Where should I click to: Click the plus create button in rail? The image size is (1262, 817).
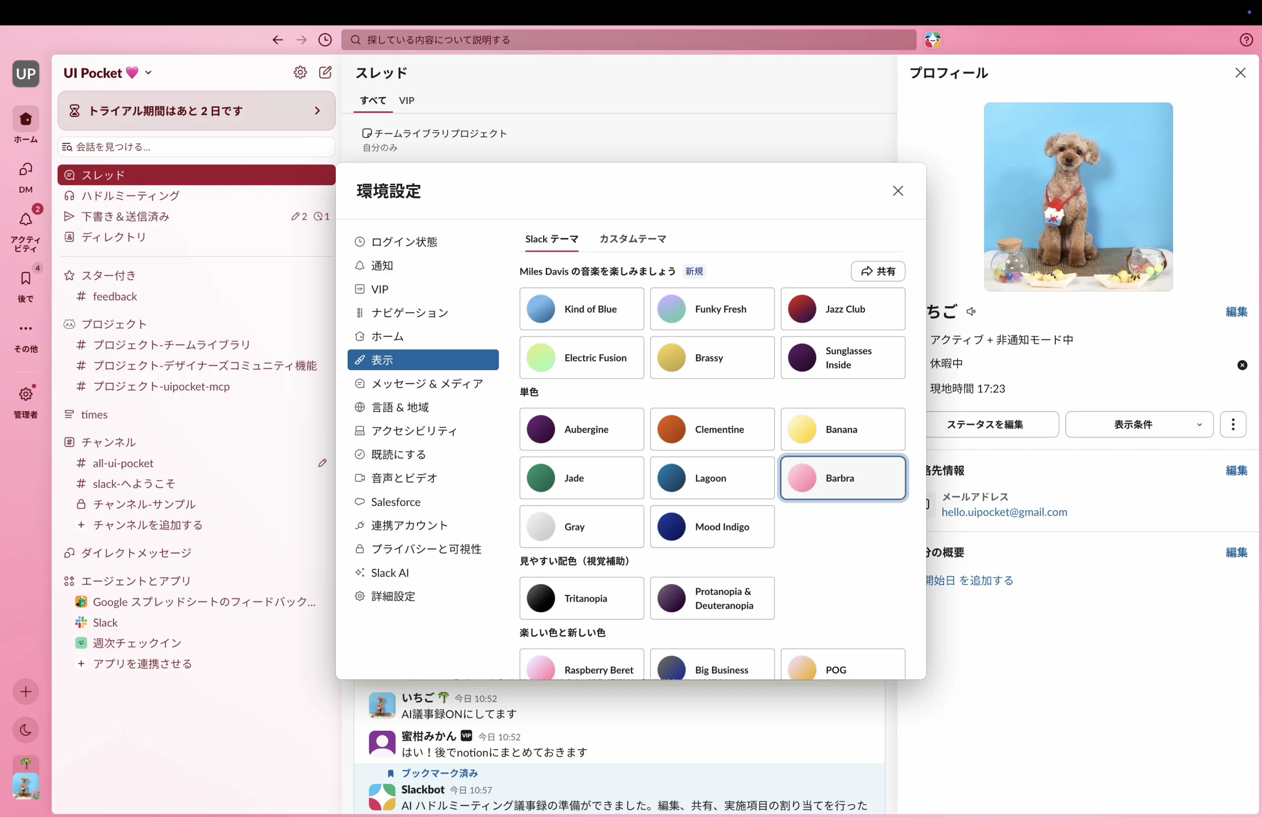26,691
